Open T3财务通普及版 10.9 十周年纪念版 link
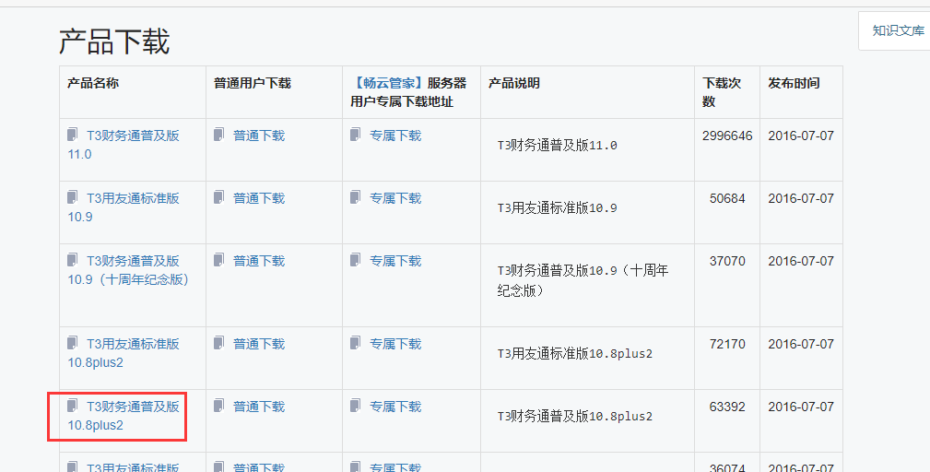The height and width of the screenshot is (472, 930). tap(128, 270)
